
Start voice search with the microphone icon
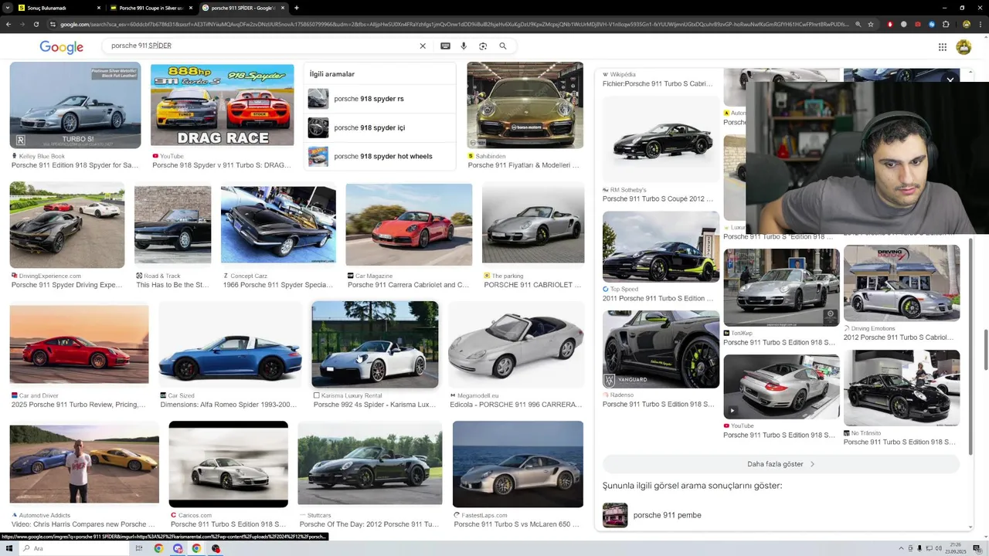pos(464,46)
